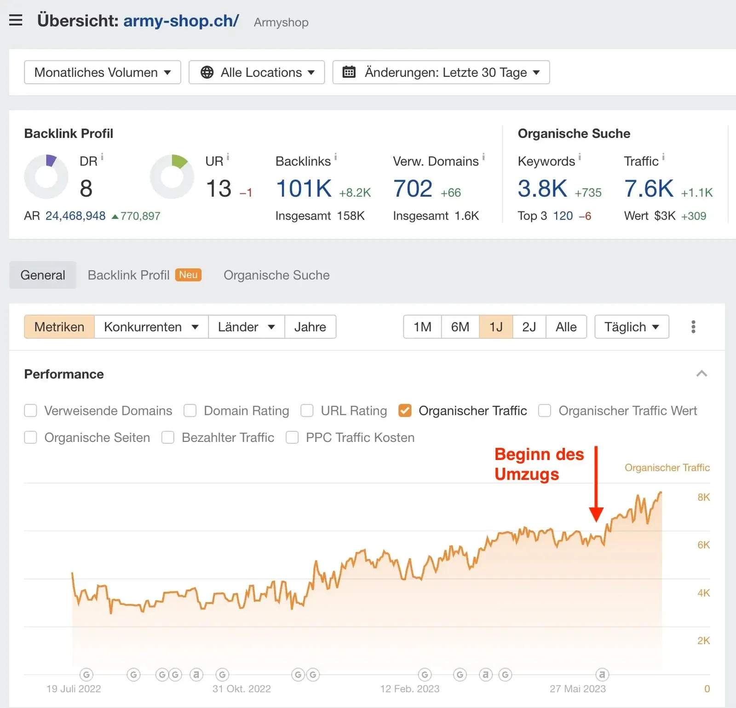Click the UR donut chart
736x708 pixels.
(172, 177)
